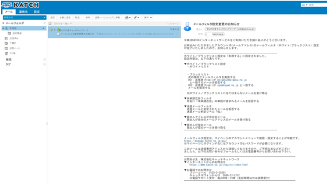The width and height of the screenshot is (330, 185).
Task: Collapse the 受信箱 folder tree triangle
Action: (x=3, y=28)
